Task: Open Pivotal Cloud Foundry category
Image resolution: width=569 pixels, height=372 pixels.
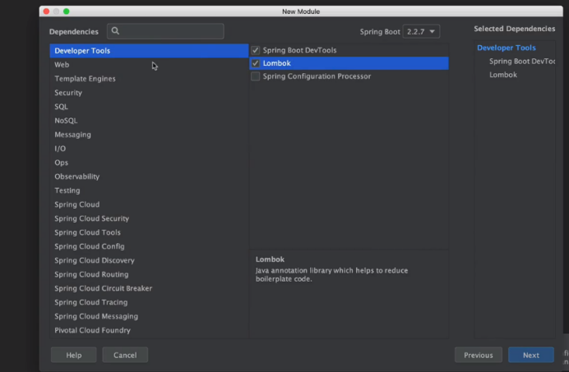Action: pyautogui.click(x=92, y=330)
